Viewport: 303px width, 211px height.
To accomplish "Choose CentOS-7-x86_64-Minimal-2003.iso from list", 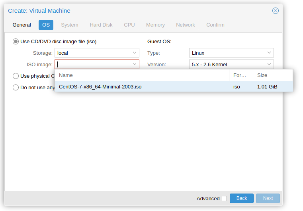I will pos(174,86).
